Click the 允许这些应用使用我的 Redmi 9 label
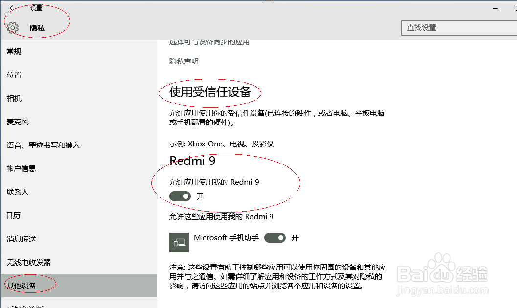The width and height of the screenshot is (517, 308). (x=221, y=217)
